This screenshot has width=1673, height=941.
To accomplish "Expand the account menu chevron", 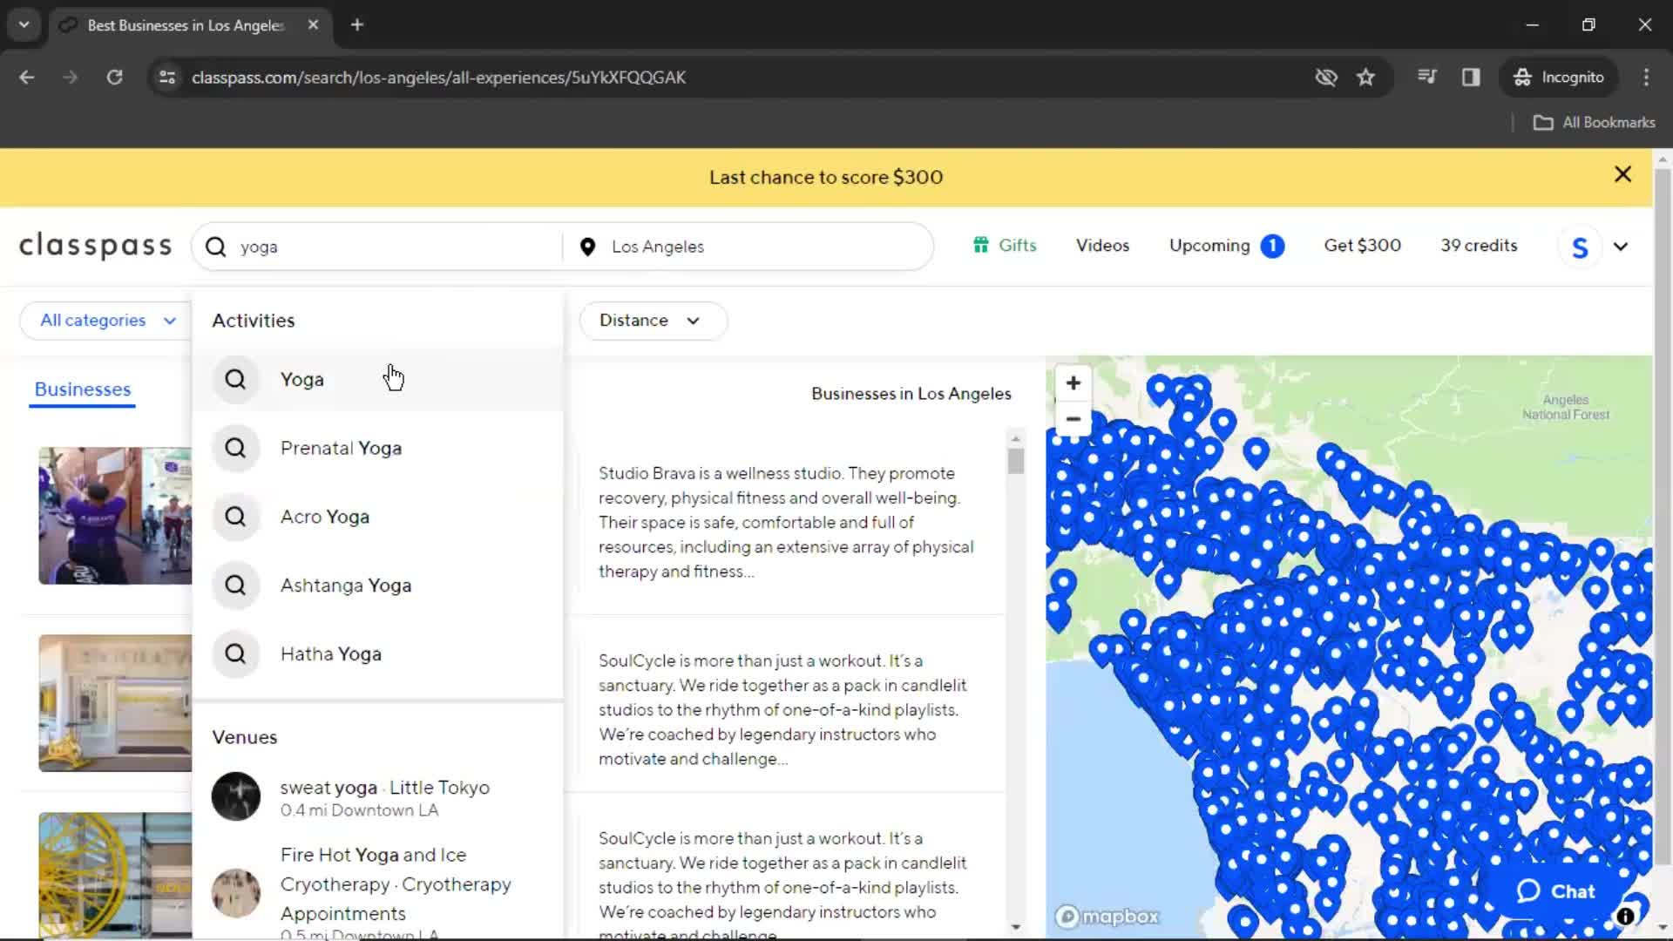I will [x=1621, y=247].
